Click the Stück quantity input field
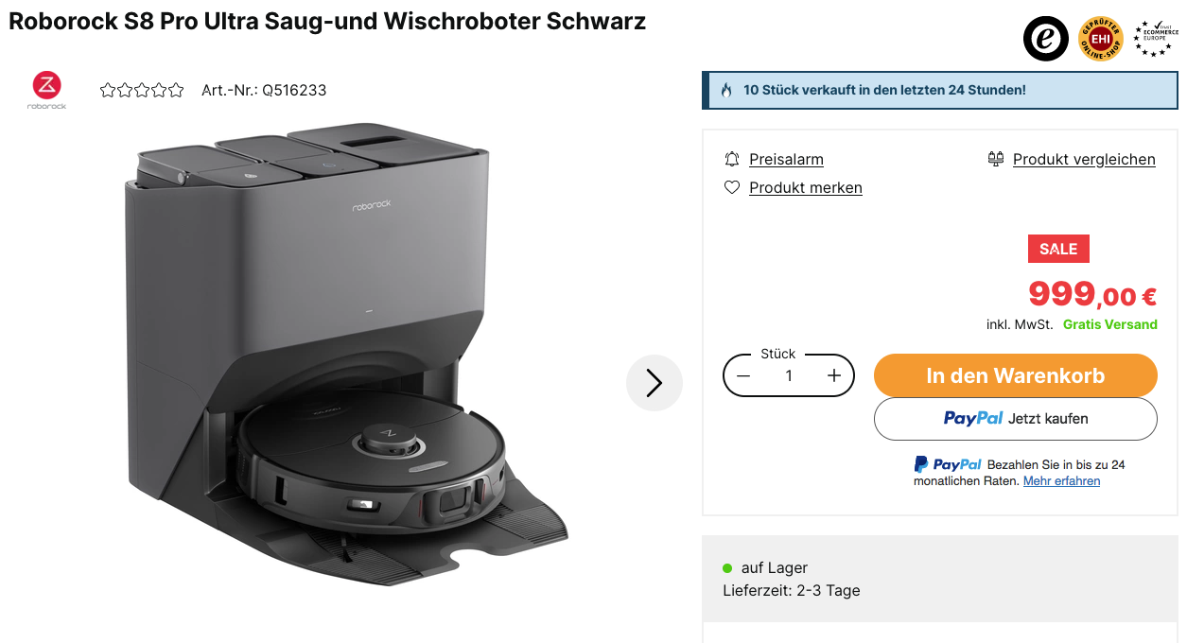Screen dimensions: 1187x643 pos(789,376)
